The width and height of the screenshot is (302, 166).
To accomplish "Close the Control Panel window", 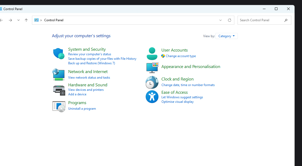I will 288,9.
